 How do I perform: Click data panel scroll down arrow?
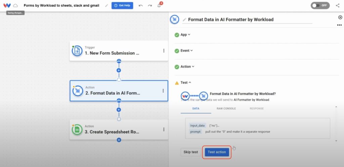tap(336, 141)
